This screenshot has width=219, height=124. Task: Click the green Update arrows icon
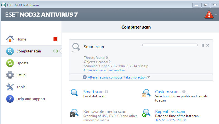click(10, 63)
